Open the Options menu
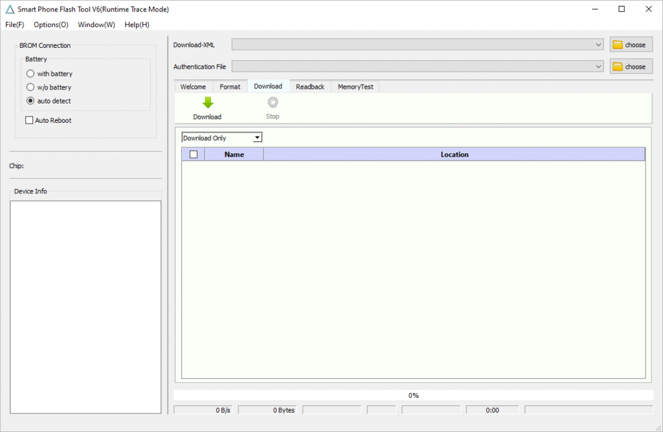 51,25
